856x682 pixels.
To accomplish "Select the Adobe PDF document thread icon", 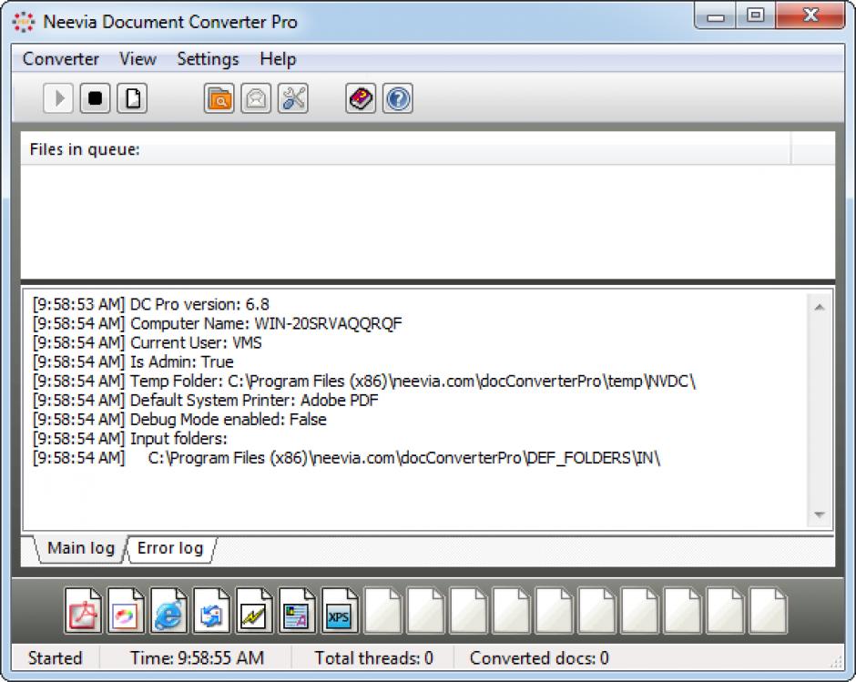I will pyautogui.click(x=83, y=610).
